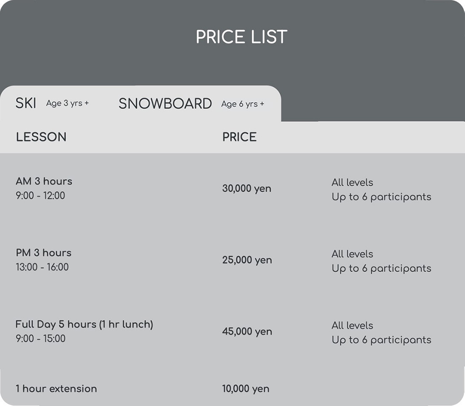Click the PRICE column header
The image size is (465, 406).
pyautogui.click(x=239, y=137)
